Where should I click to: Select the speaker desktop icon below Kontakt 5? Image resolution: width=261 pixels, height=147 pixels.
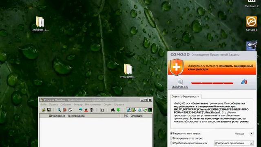point(252,45)
